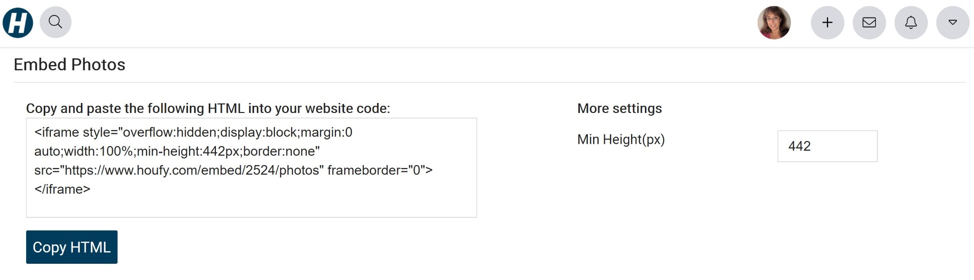Screen dimensions: 974x280
Task: Click the Embed Photos page heading
Action: coord(69,65)
